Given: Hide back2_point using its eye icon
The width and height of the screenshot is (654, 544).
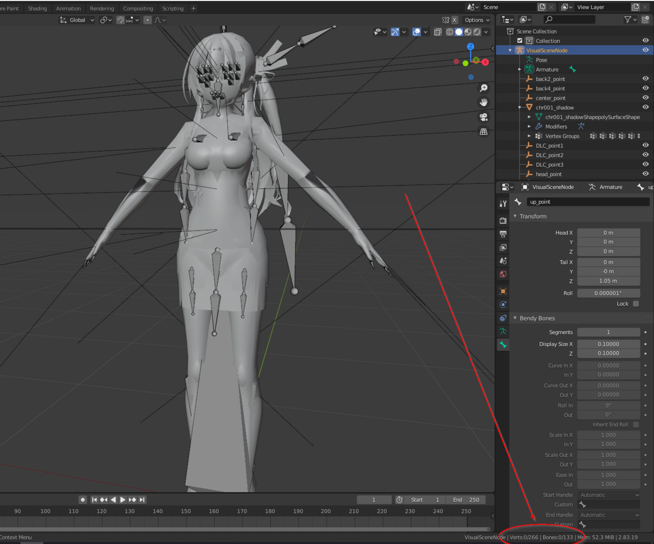Looking at the screenshot, I should tap(645, 79).
